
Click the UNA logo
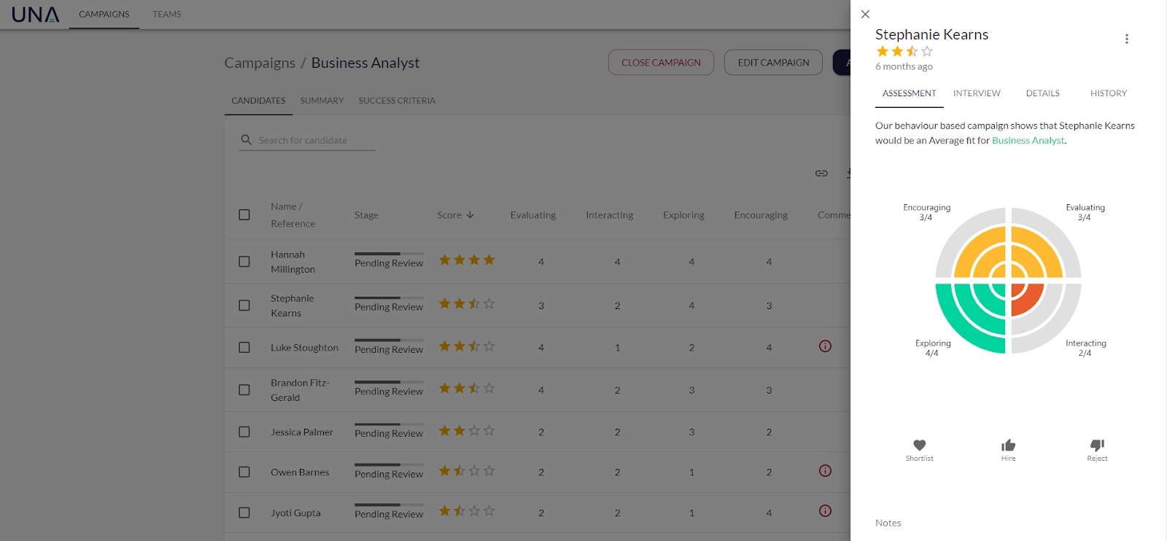point(35,15)
